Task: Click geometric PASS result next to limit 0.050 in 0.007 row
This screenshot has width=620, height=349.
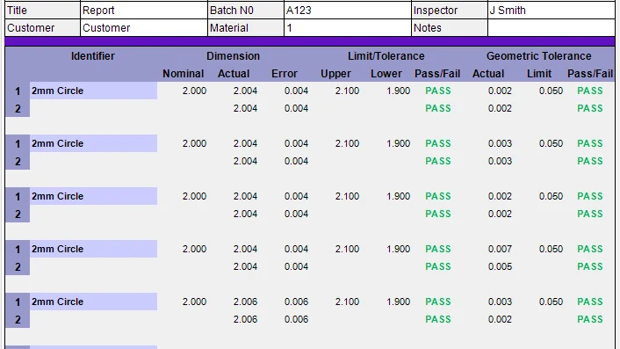Action: click(x=590, y=249)
